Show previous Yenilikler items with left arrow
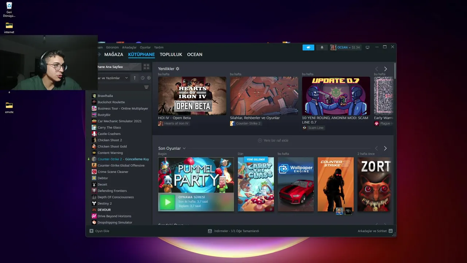Screen dimensions: 467x263 coord(377,69)
